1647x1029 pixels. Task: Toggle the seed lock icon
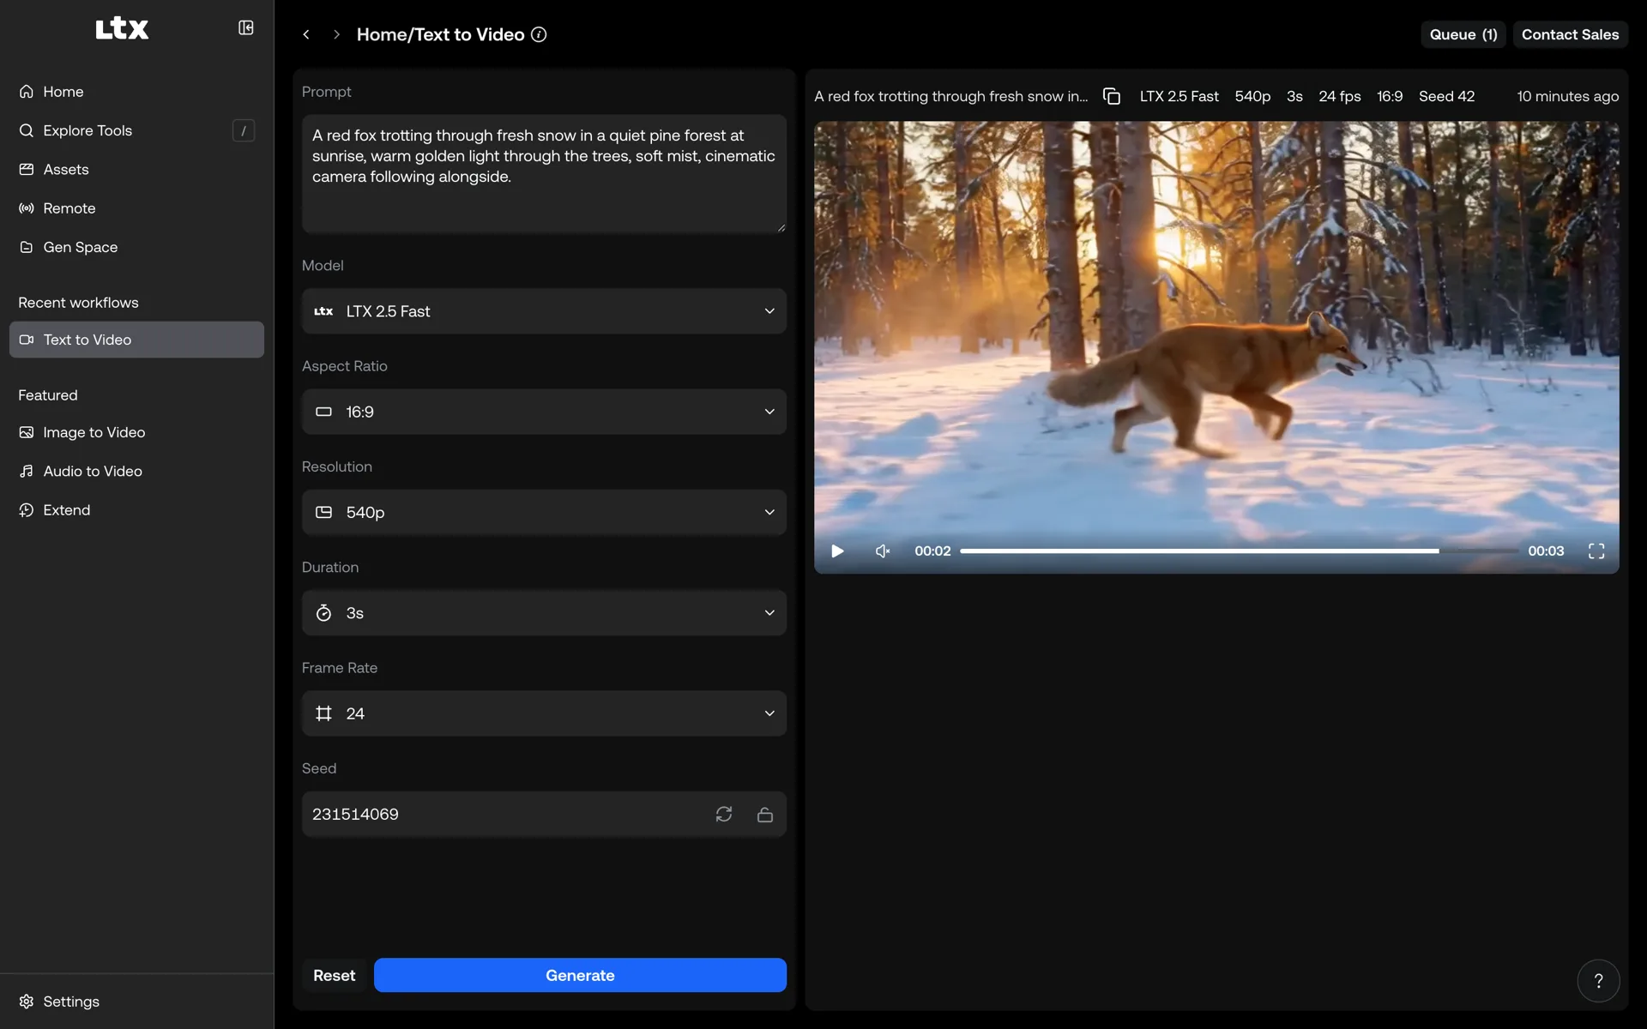pyautogui.click(x=765, y=814)
